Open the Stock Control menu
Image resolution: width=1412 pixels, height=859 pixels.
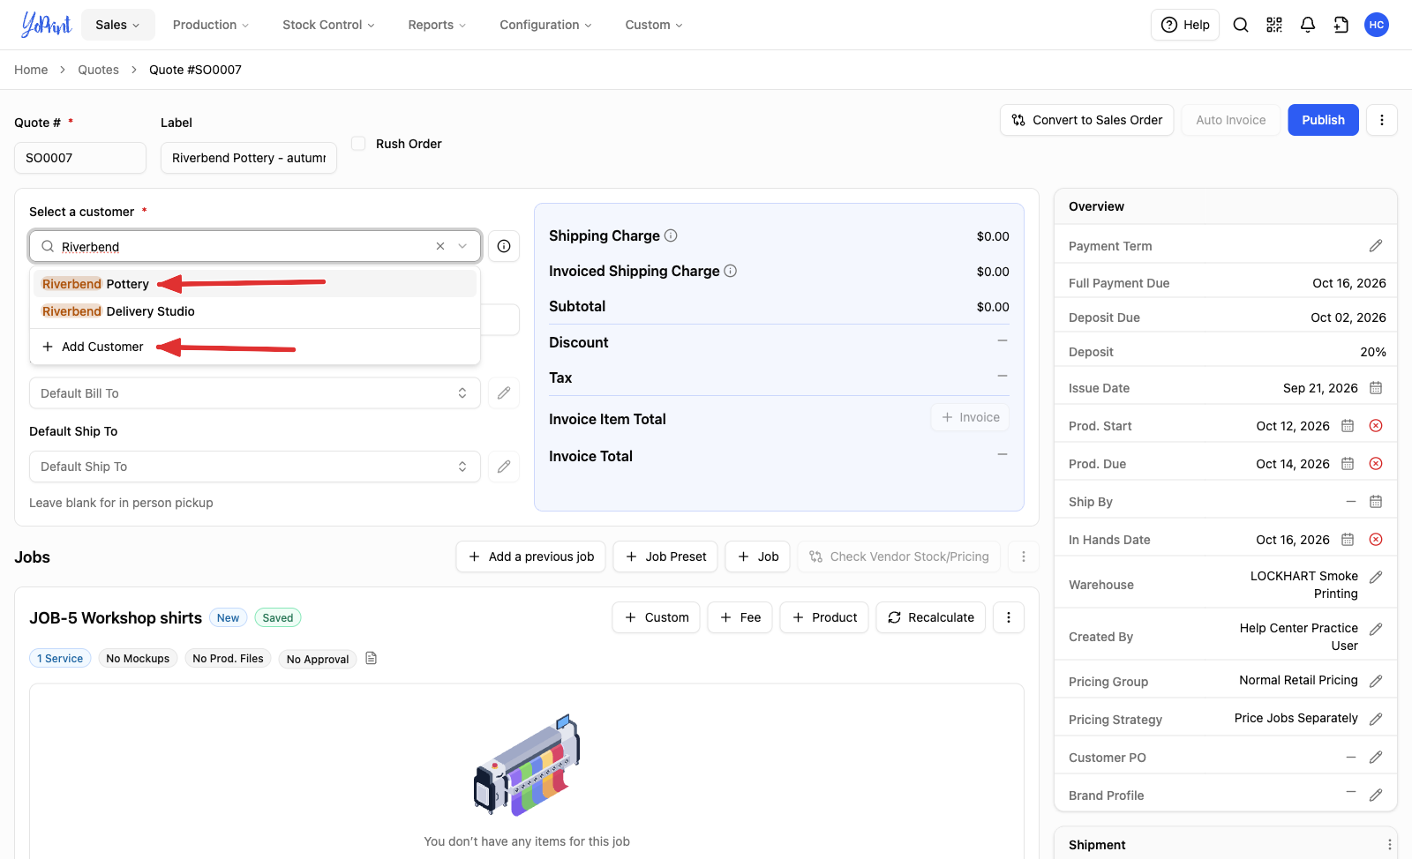[328, 25]
